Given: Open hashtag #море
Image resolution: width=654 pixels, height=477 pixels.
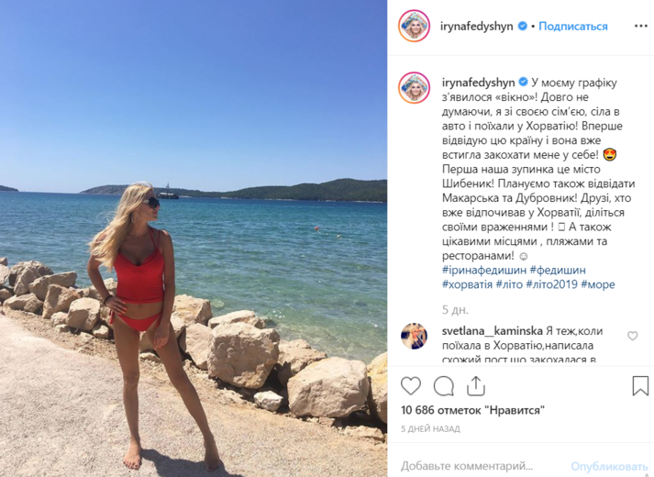Looking at the screenshot, I should [598, 284].
